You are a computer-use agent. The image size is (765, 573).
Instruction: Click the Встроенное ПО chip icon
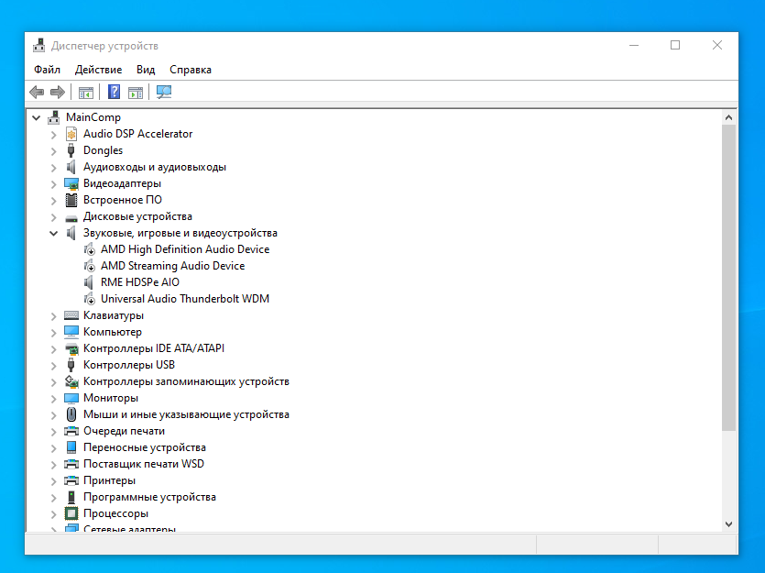71,200
